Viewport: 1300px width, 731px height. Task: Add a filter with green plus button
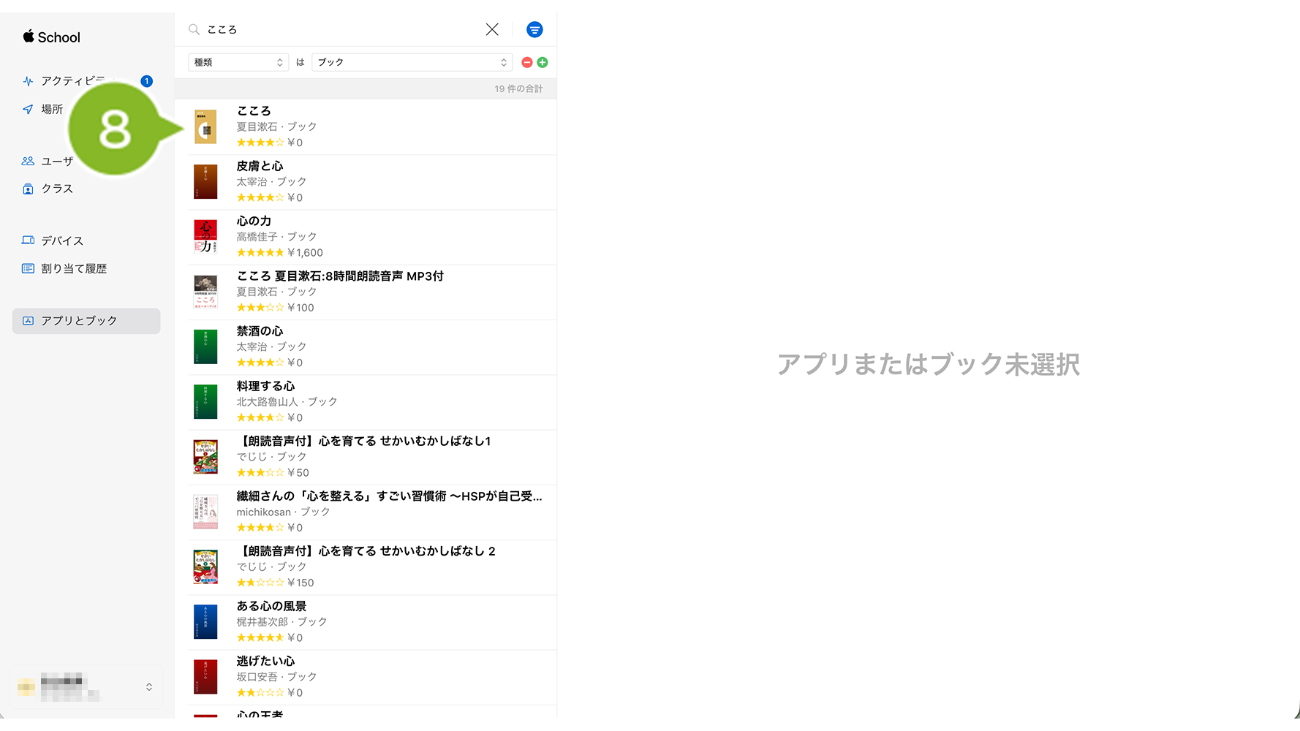[543, 63]
